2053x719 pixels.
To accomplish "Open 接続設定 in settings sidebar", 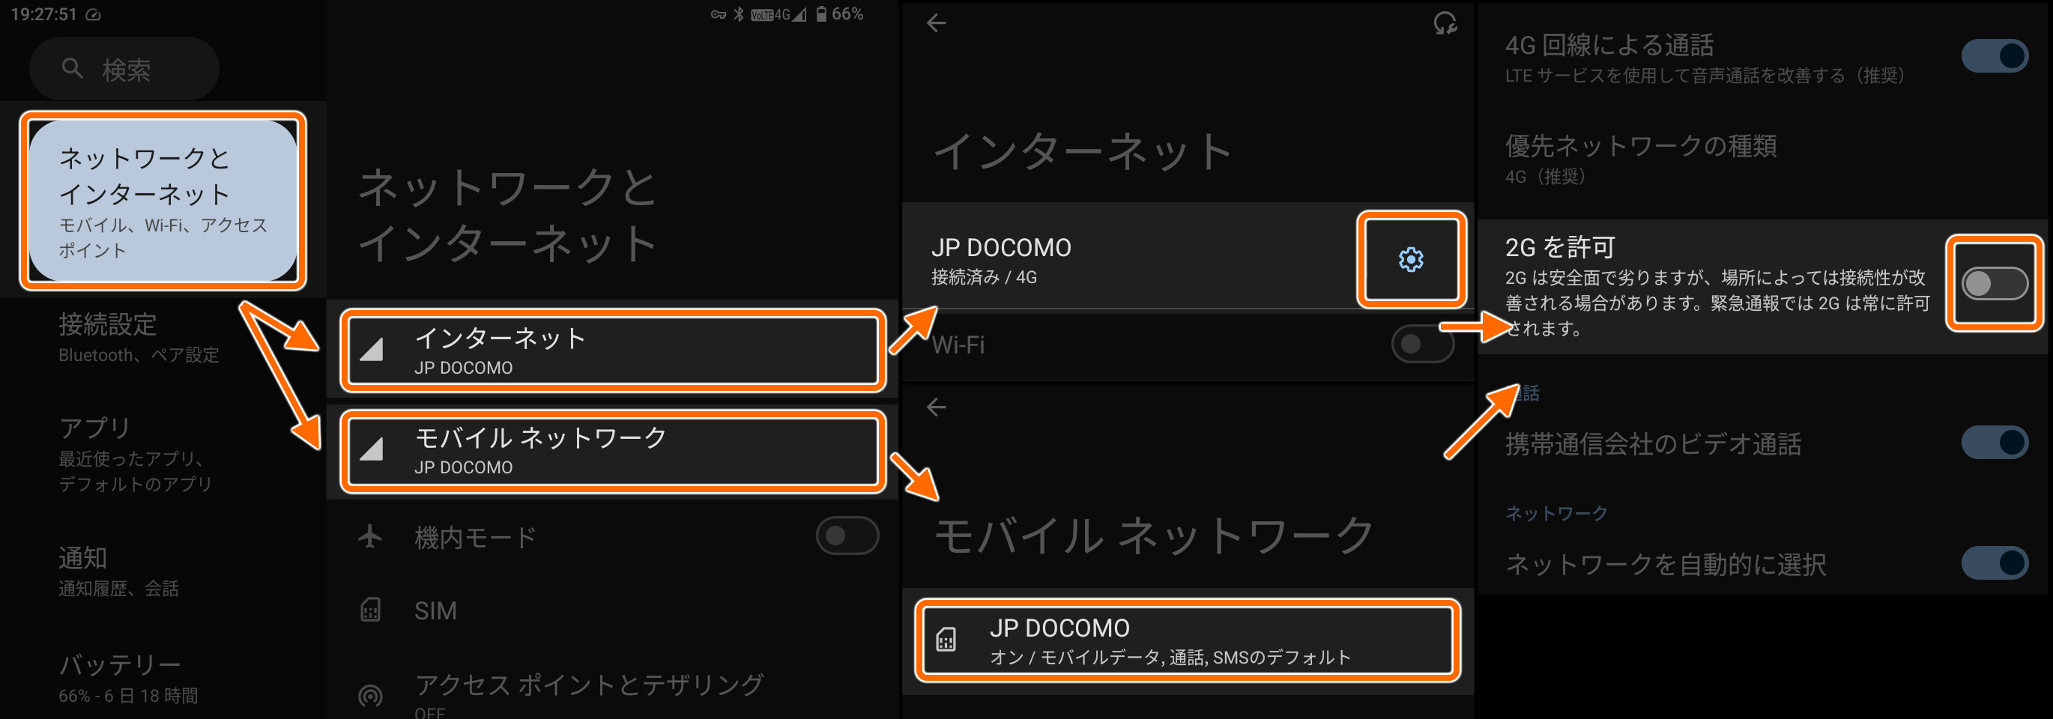I will tap(139, 338).
